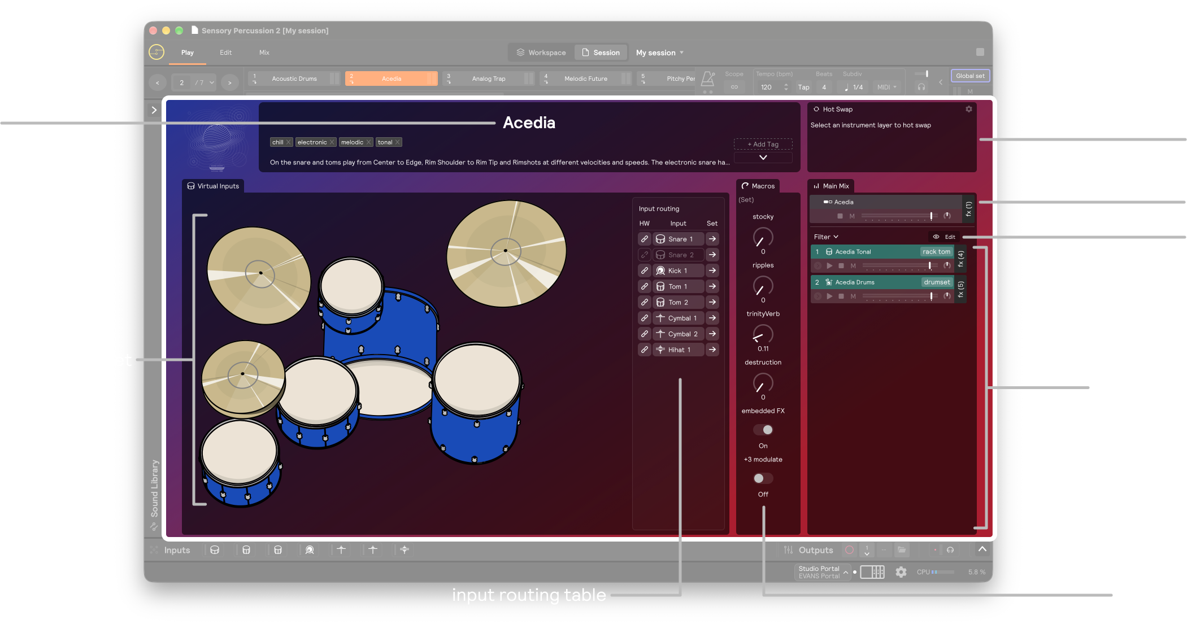
Task: Switch to the Mix tab
Action: (264, 53)
